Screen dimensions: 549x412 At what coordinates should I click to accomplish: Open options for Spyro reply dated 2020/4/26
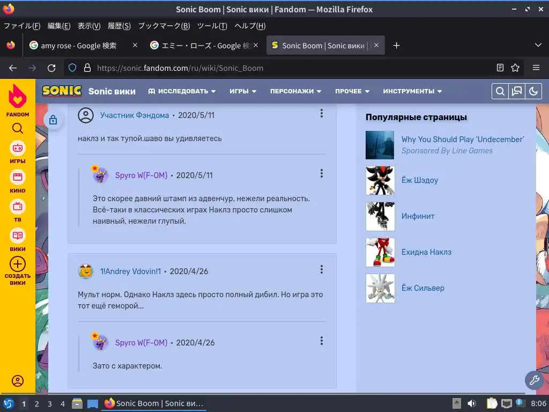(322, 341)
